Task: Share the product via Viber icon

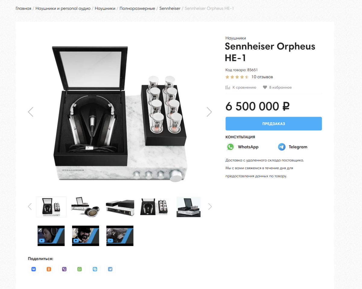Action: click(64, 269)
